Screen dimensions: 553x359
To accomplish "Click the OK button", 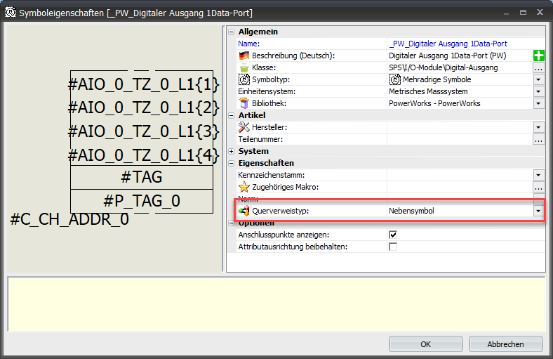I will (425, 344).
